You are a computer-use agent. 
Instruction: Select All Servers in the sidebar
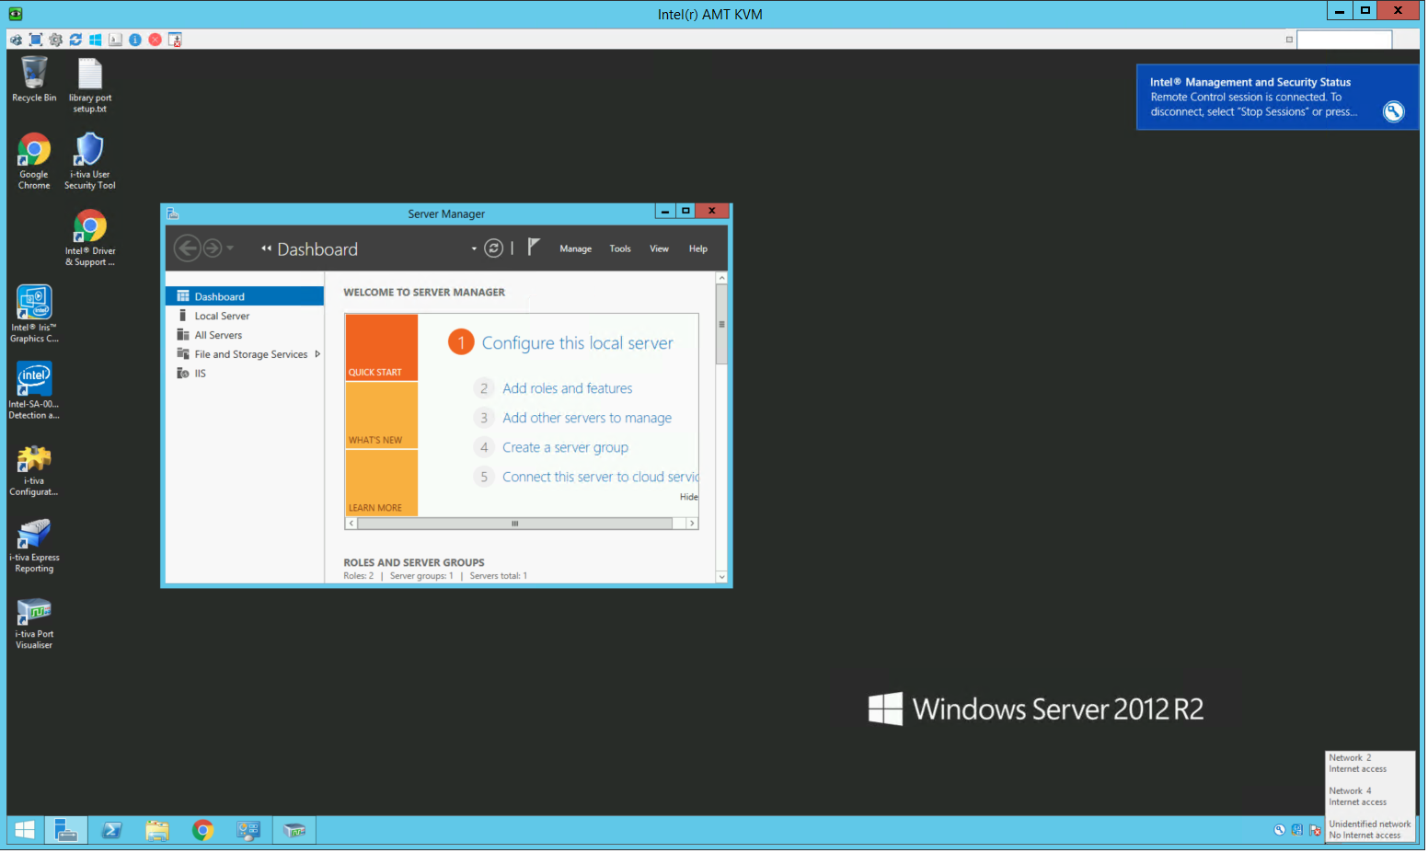click(x=245, y=335)
